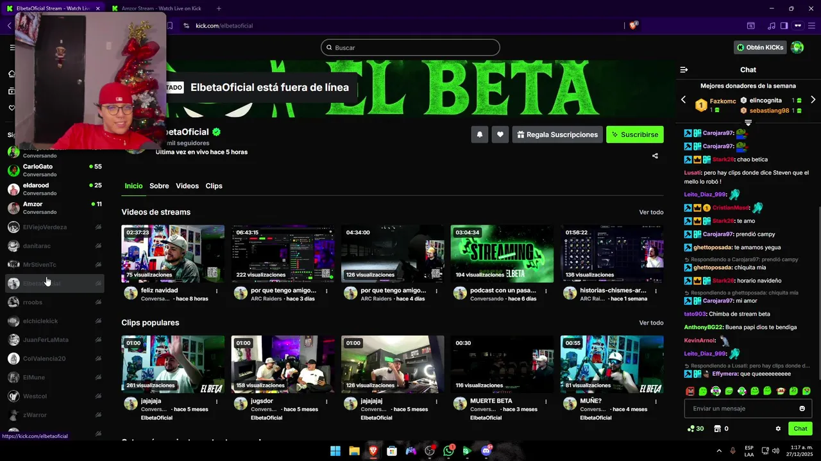Open Discord from the taskbar
Screen dimensions: 821x461
[486, 451]
